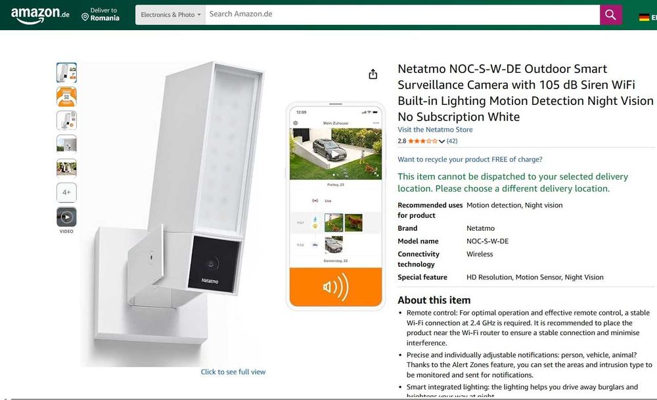The height and width of the screenshot is (400, 657).
Task: Select the orange second product thumbnail
Action: point(66,96)
